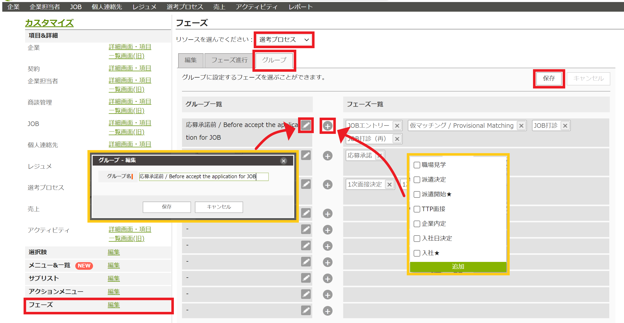Click 契約 詳細画面・項目 link

130,68
